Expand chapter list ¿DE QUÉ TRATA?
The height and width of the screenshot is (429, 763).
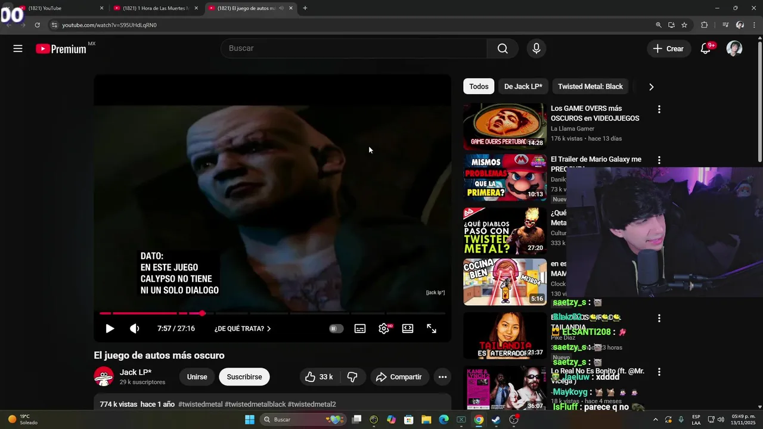pos(243,328)
